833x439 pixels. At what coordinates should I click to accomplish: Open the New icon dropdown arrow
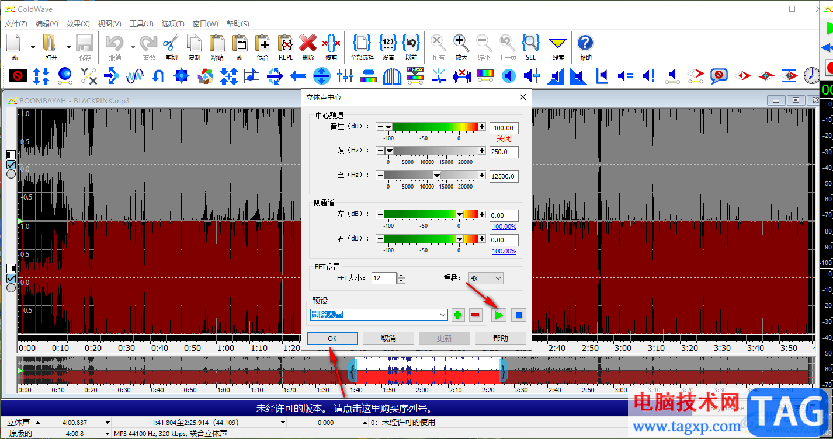pos(32,47)
